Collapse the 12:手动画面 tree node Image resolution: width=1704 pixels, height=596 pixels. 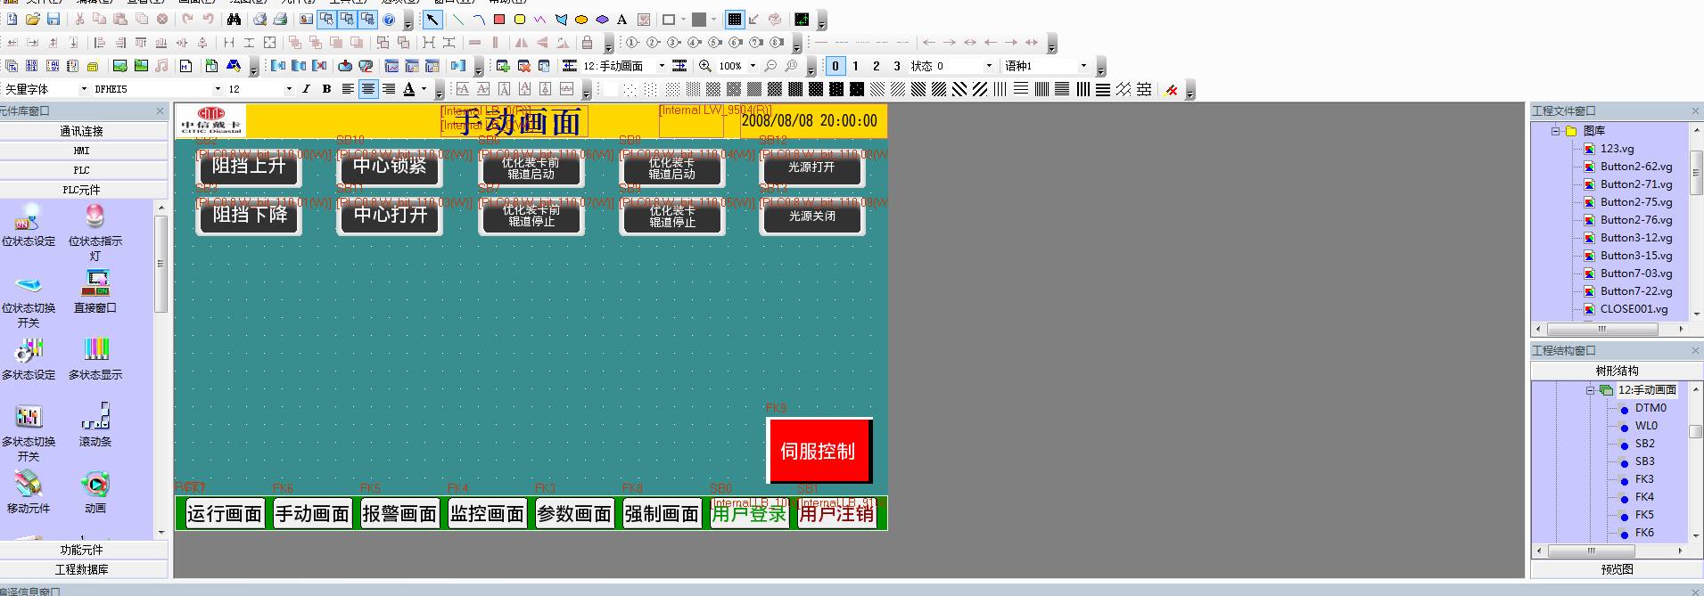(x=1590, y=390)
